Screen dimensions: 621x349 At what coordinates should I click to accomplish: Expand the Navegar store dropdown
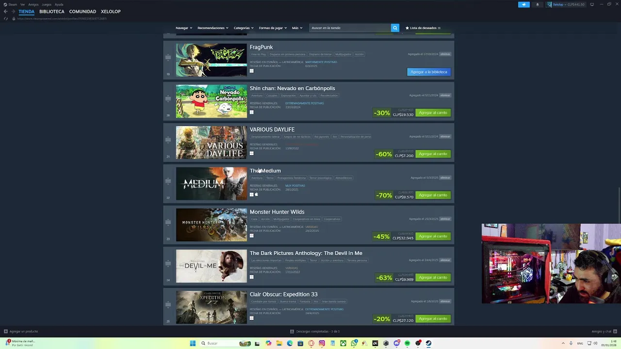pos(184,28)
